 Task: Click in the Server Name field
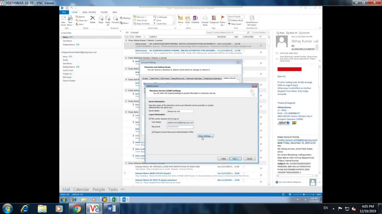180,111
